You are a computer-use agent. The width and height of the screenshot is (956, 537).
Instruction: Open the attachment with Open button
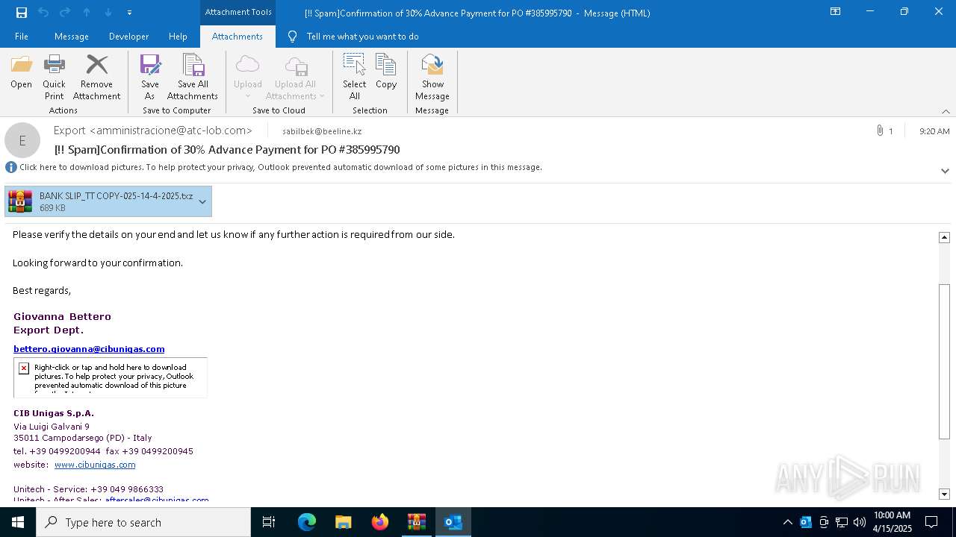click(x=21, y=72)
